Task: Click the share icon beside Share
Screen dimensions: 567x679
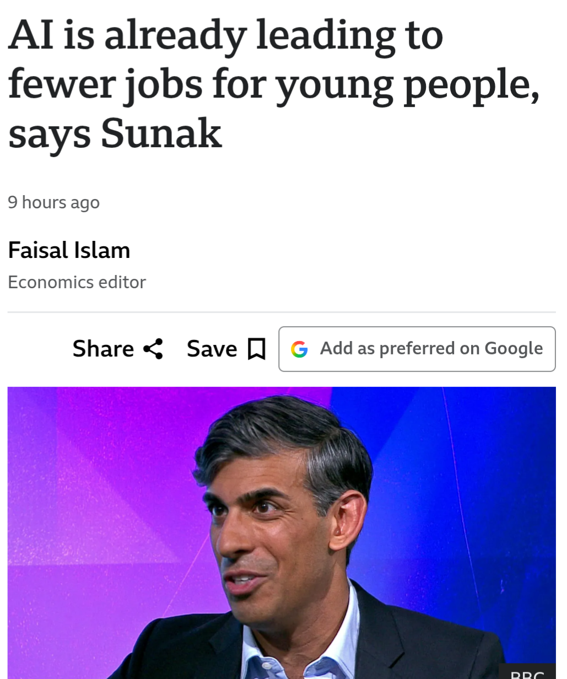Action: (153, 349)
